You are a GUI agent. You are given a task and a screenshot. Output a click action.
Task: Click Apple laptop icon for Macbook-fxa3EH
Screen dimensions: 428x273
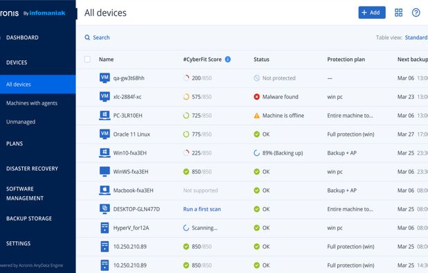105,191
